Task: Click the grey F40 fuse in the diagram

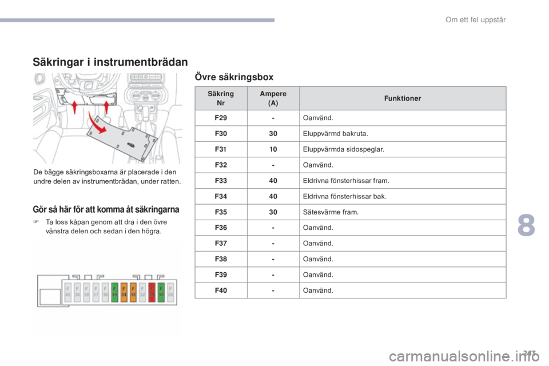Action: [x=68, y=292]
